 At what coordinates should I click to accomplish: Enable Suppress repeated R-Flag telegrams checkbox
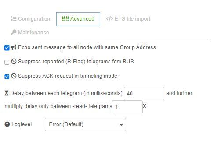(x=7, y=62)
